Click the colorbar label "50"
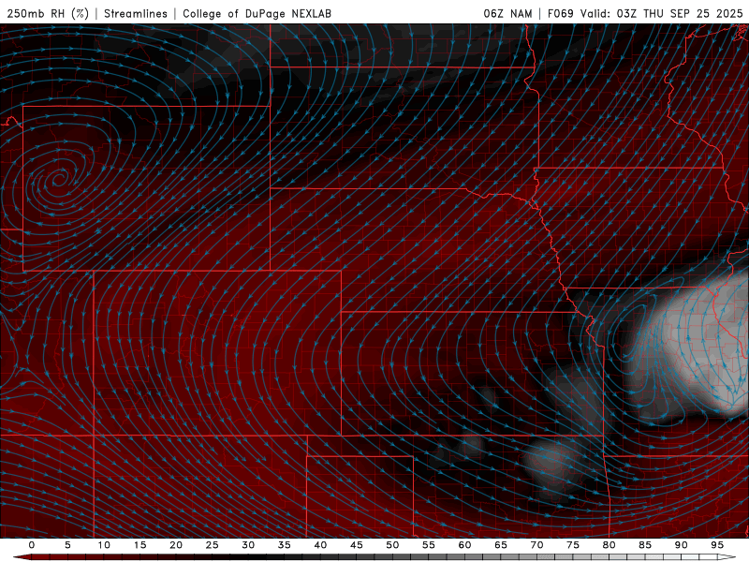 click(392, 545)
